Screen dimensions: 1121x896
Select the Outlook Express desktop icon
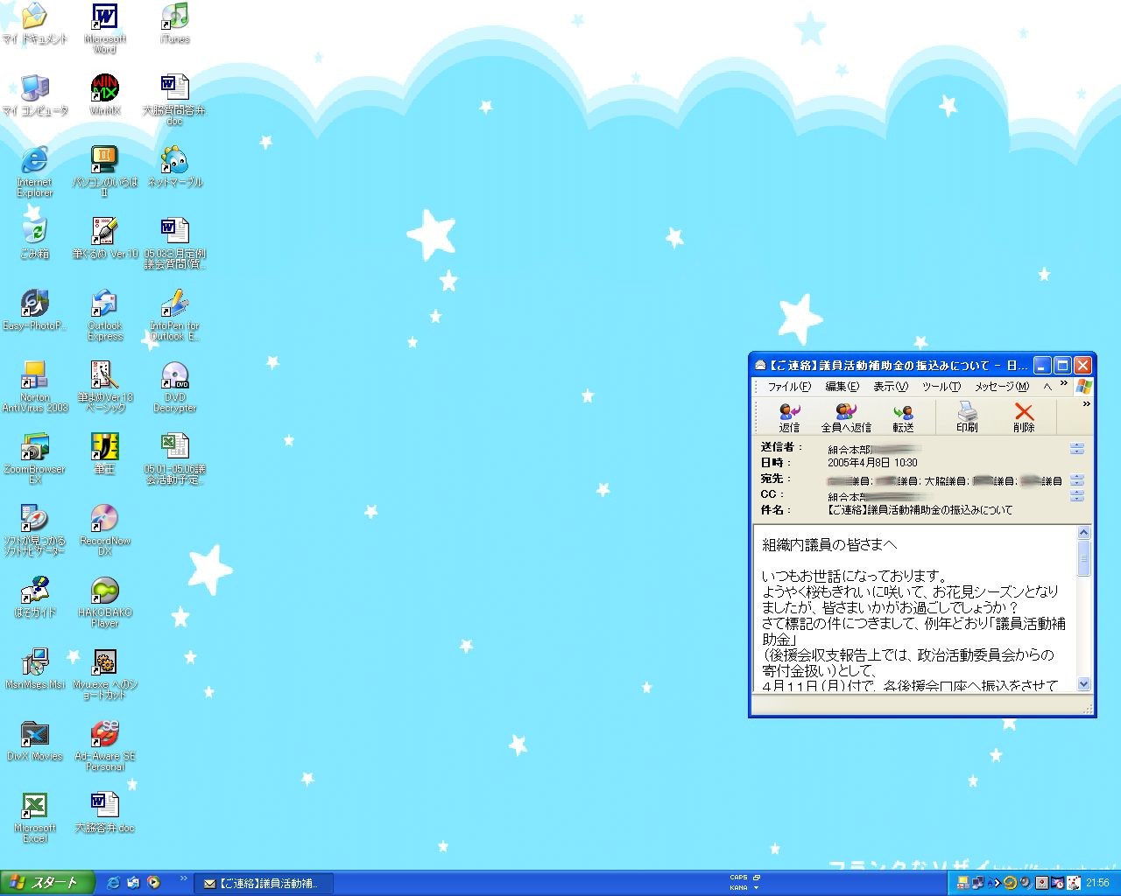pos(104,306)
